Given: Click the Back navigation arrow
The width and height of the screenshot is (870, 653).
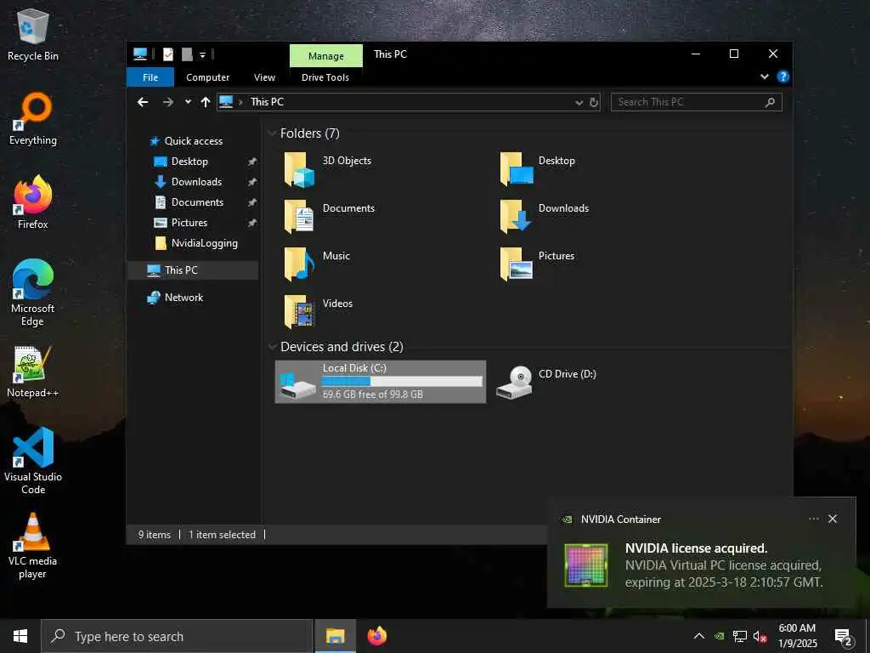Looking at the screenshot, I should tap(143, 102).
